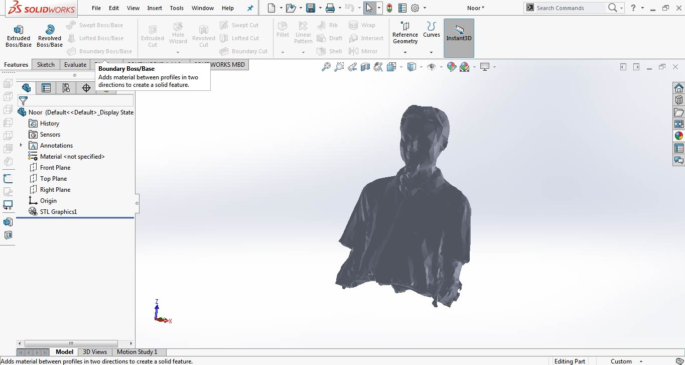Click the Section View icon
Image resolution: width=685 pixels, height=365 pixels.
pyautogui.click(x=365, y=67)
